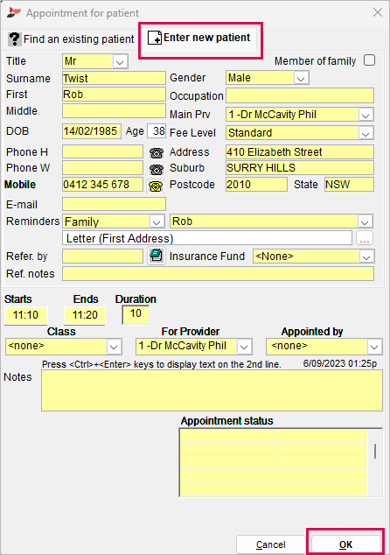Click the new patient document icon
This screenshot has width=390, height=555.
tap(155, 38)
